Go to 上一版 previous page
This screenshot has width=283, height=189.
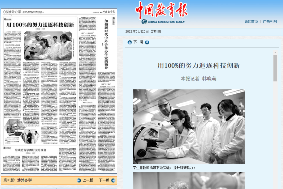pos(88,180)
